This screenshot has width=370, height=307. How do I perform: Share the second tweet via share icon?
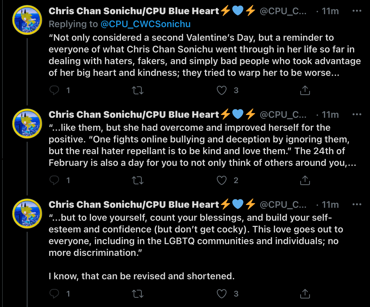tap(305, 180)
